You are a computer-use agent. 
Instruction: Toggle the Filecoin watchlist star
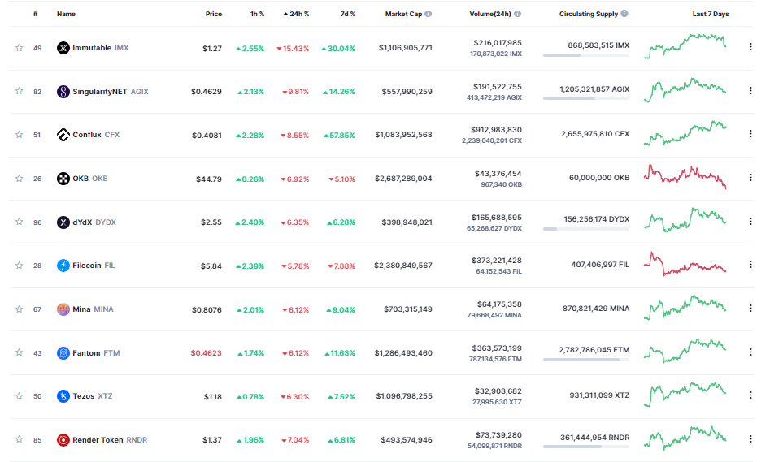20,266
